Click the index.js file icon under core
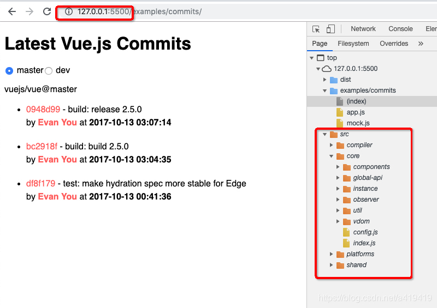Image resolution: width=437 pixels, height=308 pixels. tap(346, 243)
